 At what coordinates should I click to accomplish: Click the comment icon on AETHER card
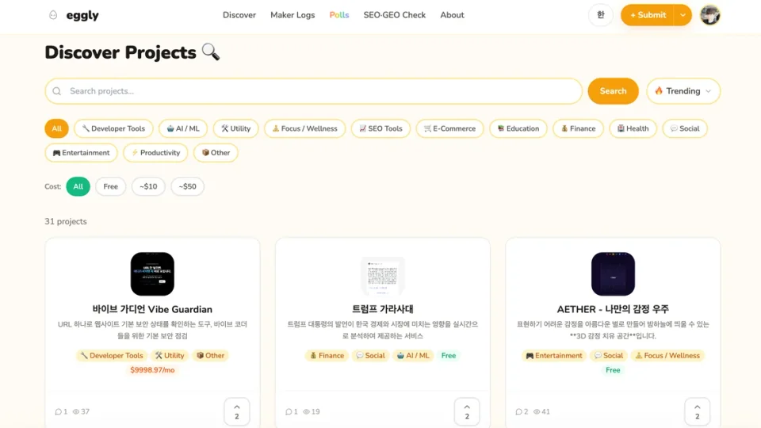coord(518,412)
